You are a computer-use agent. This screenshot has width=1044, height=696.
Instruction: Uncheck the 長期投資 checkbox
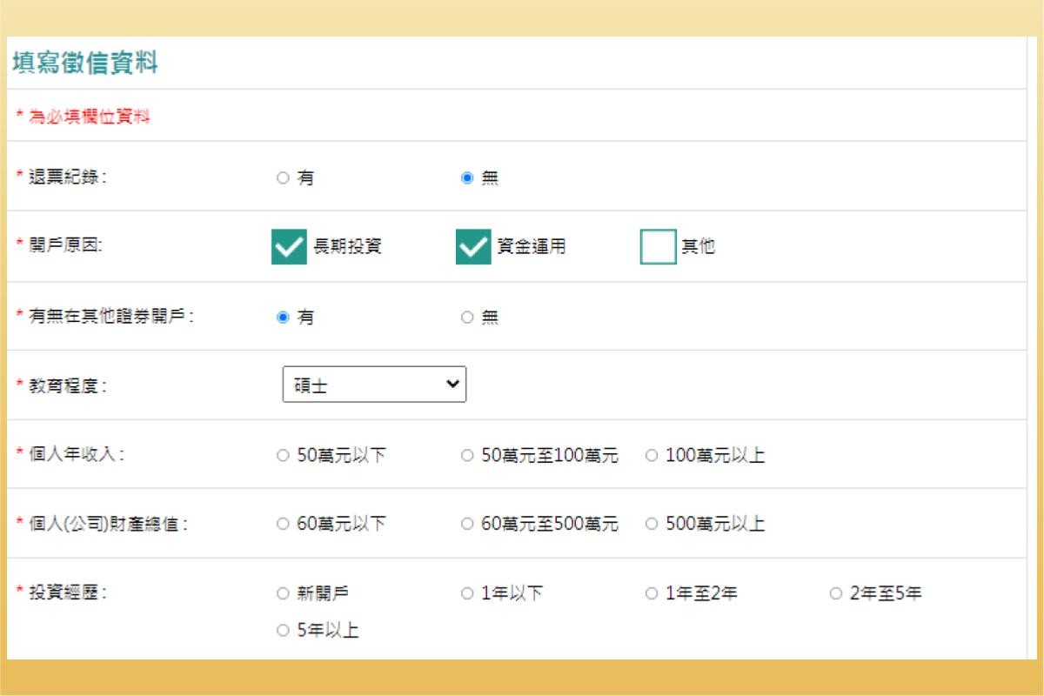tap(291, 246)
